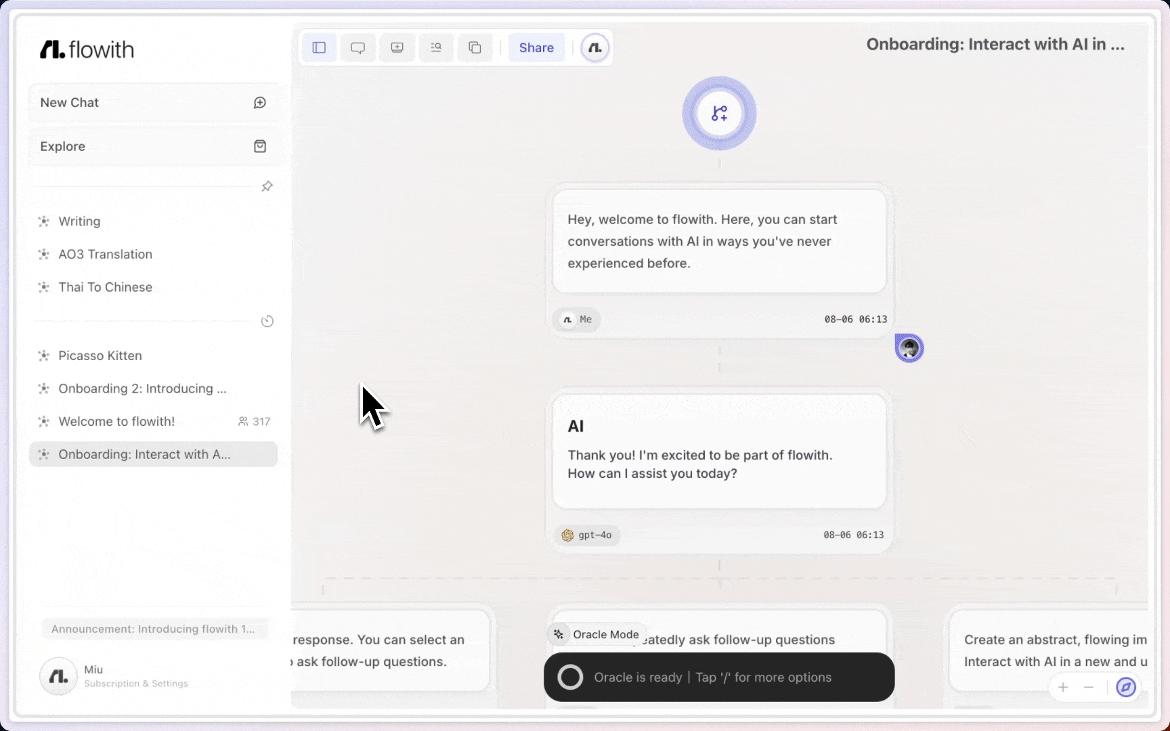Select Onboarding: Interact with A... chat
Screen dimensions: 1170x731
[x=154, y=454]
